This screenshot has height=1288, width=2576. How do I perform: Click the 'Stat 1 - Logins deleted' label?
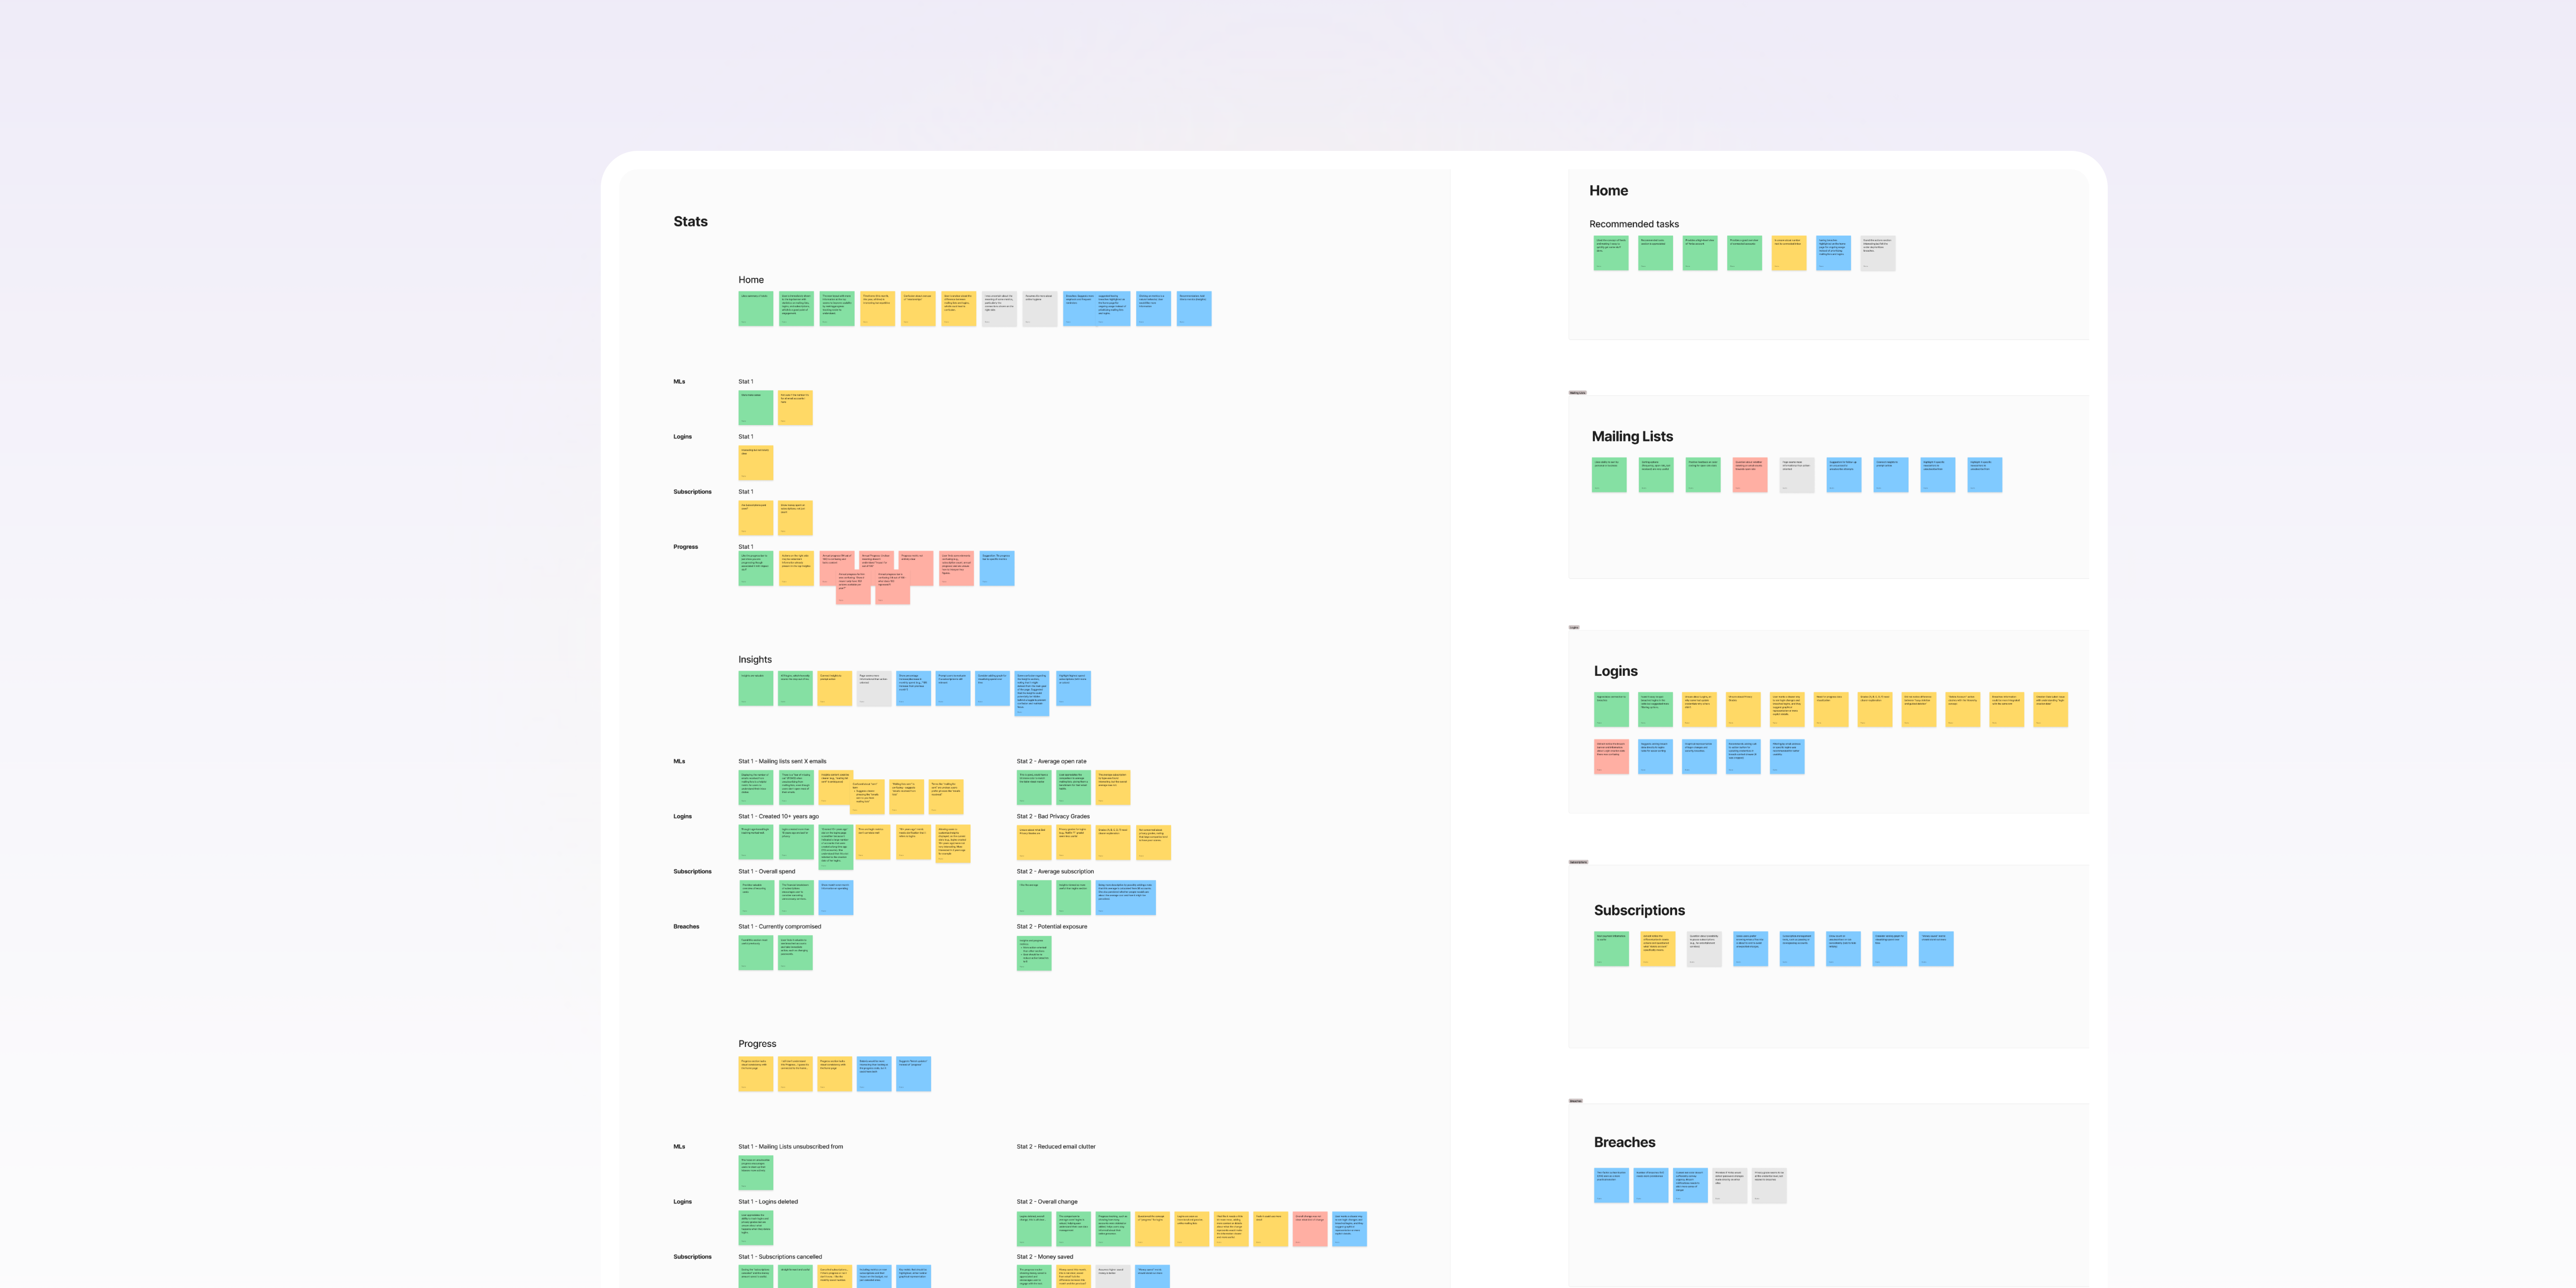pyautogui.click(x=768, y=1202)
